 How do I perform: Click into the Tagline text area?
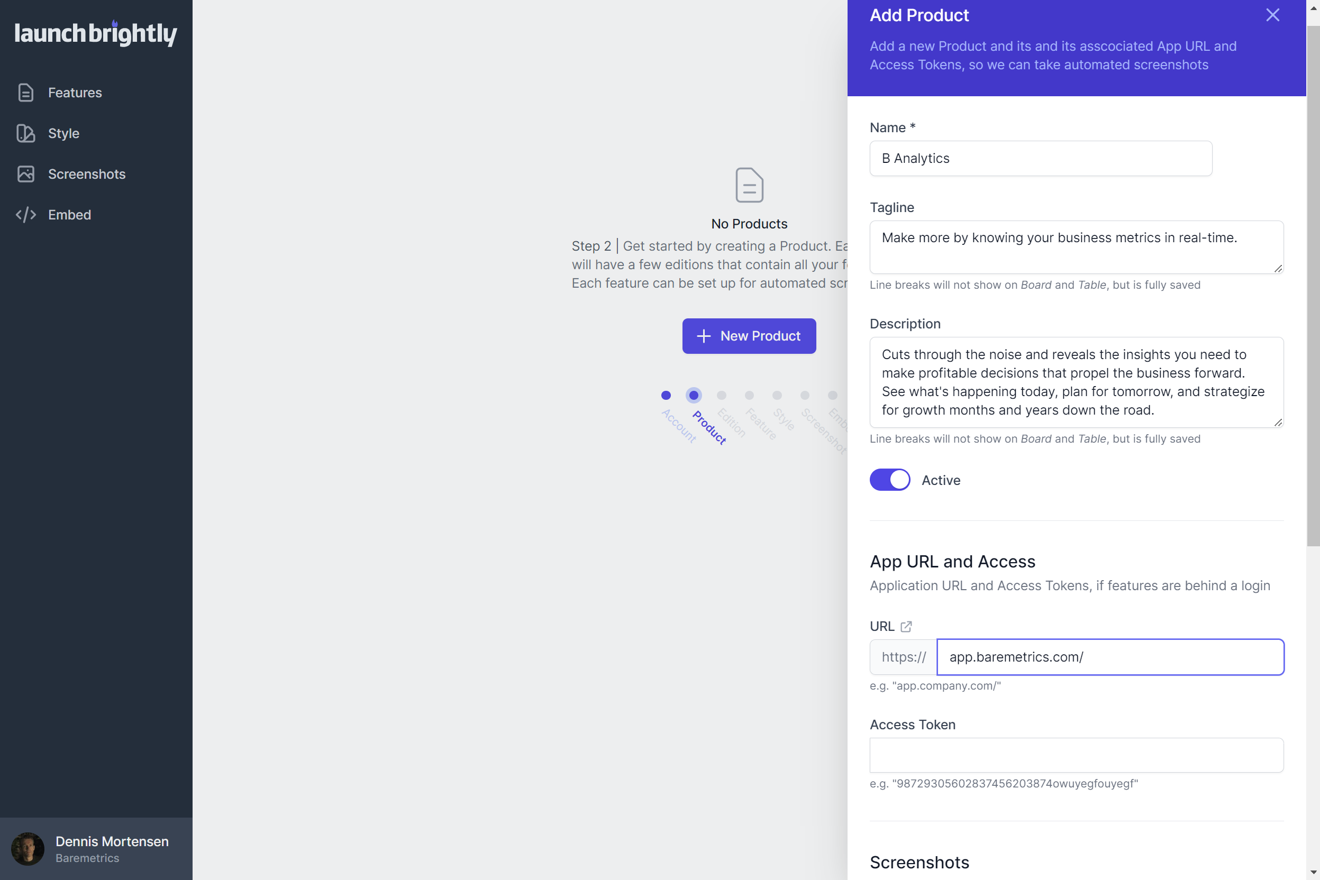pyautogui.click(x=1076, y=247)
